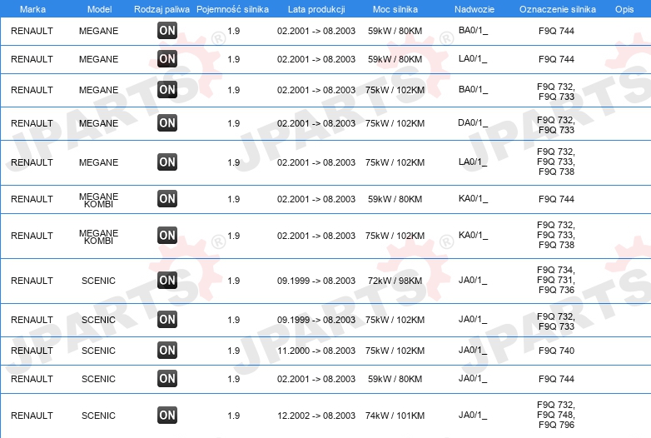Click ON fuel icon in Megane Kombi 75kW row
Image resolution: width=651 pixels, height=438 pixels.
[x=167, y=235]
